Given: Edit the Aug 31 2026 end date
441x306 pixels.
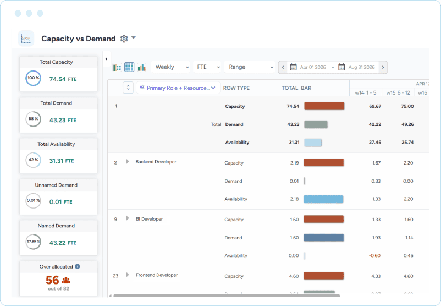Looking at the screenshot, I should pos(361,67).
